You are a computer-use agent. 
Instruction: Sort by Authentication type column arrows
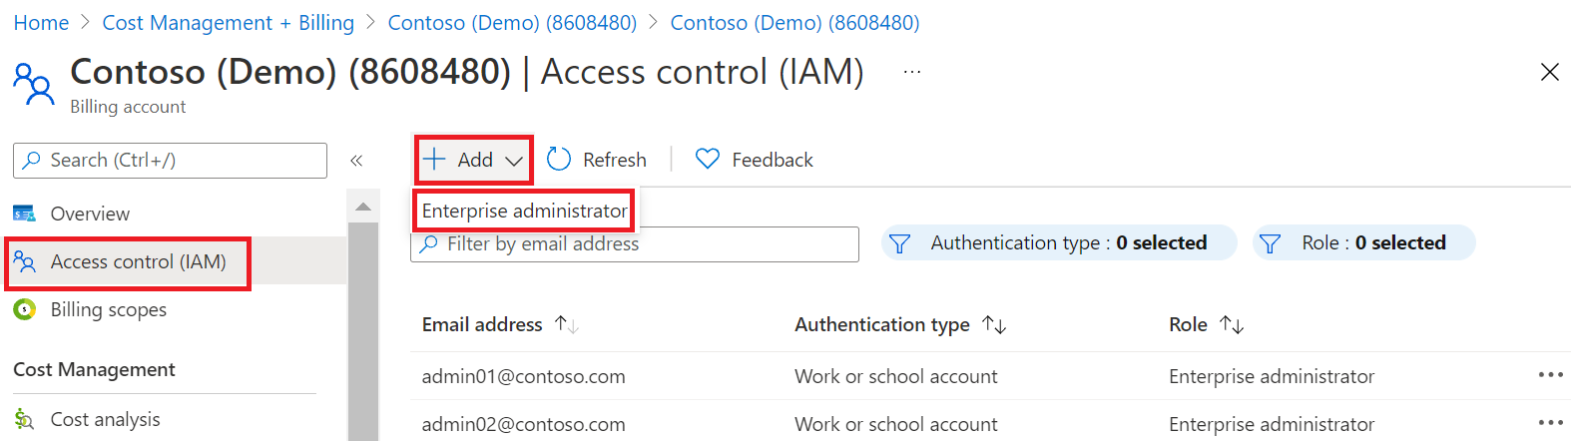pos(994,325)
